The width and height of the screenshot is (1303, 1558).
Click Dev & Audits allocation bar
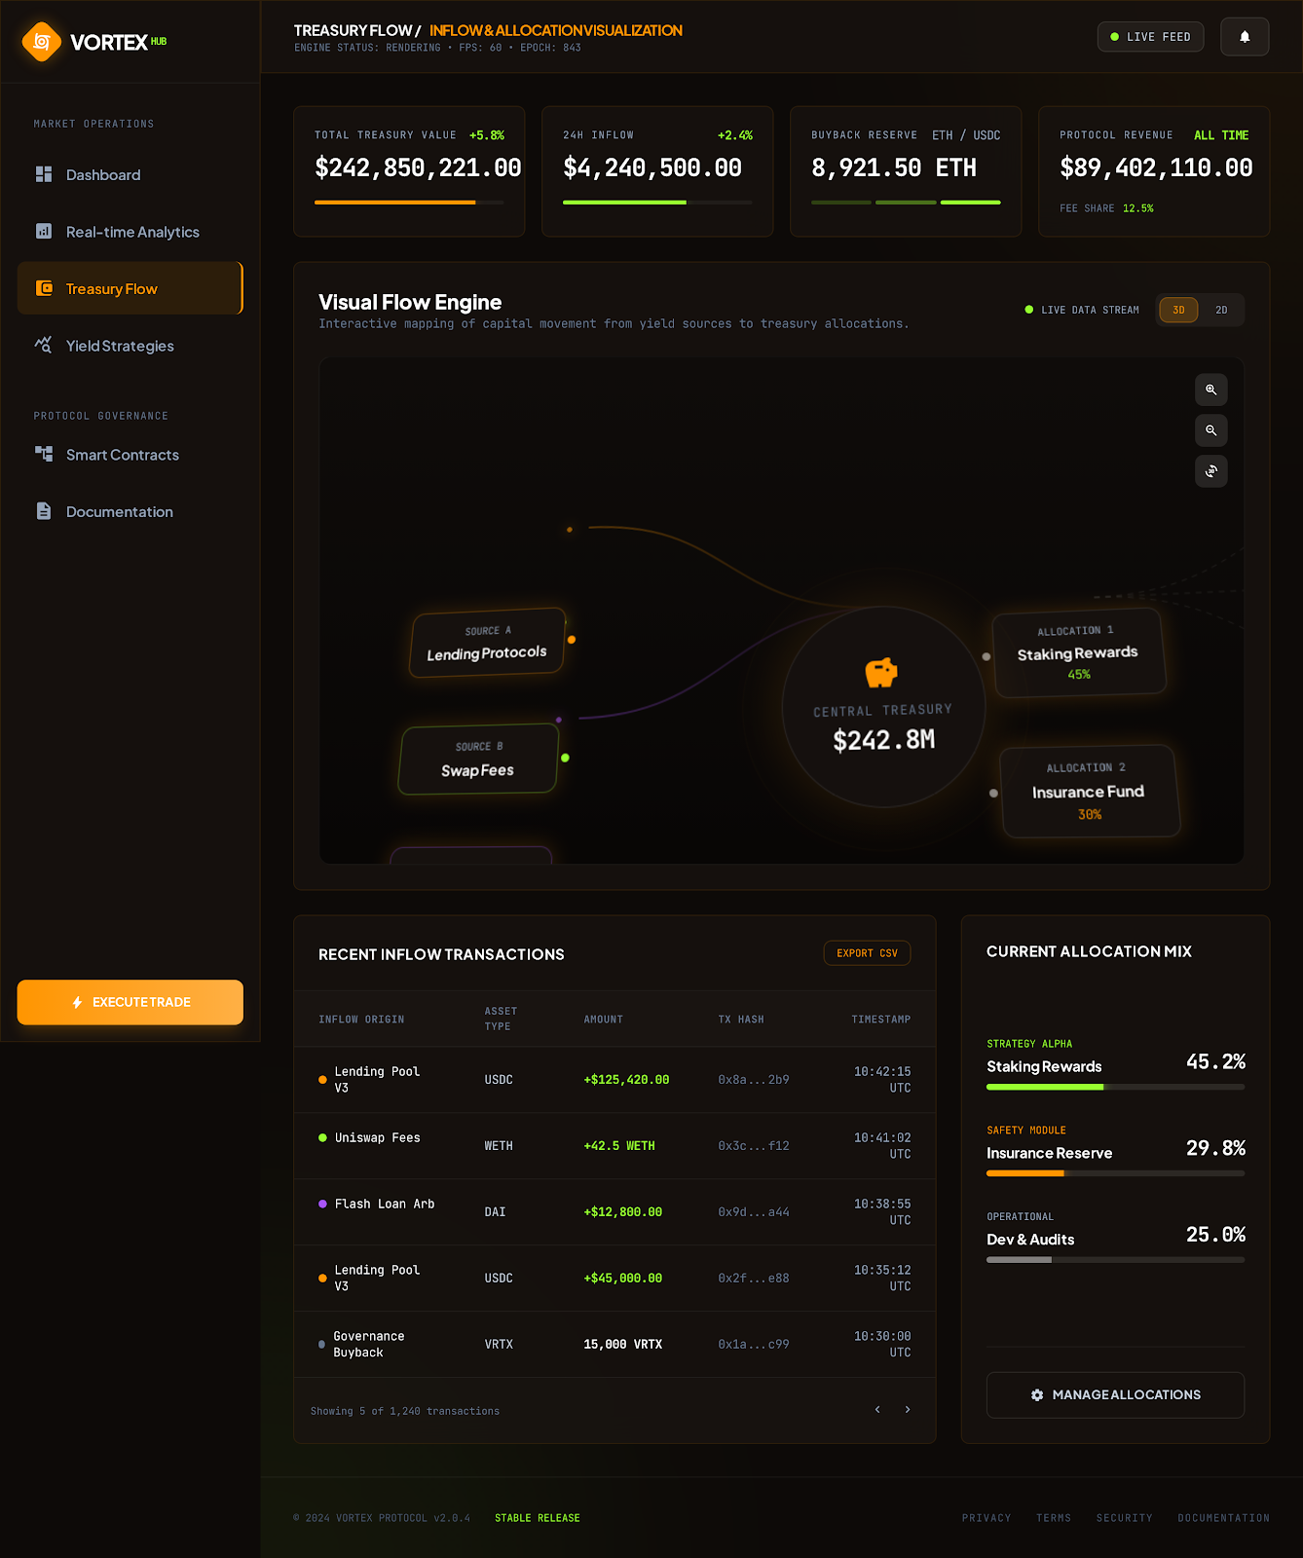[x=1115, y=1260]
